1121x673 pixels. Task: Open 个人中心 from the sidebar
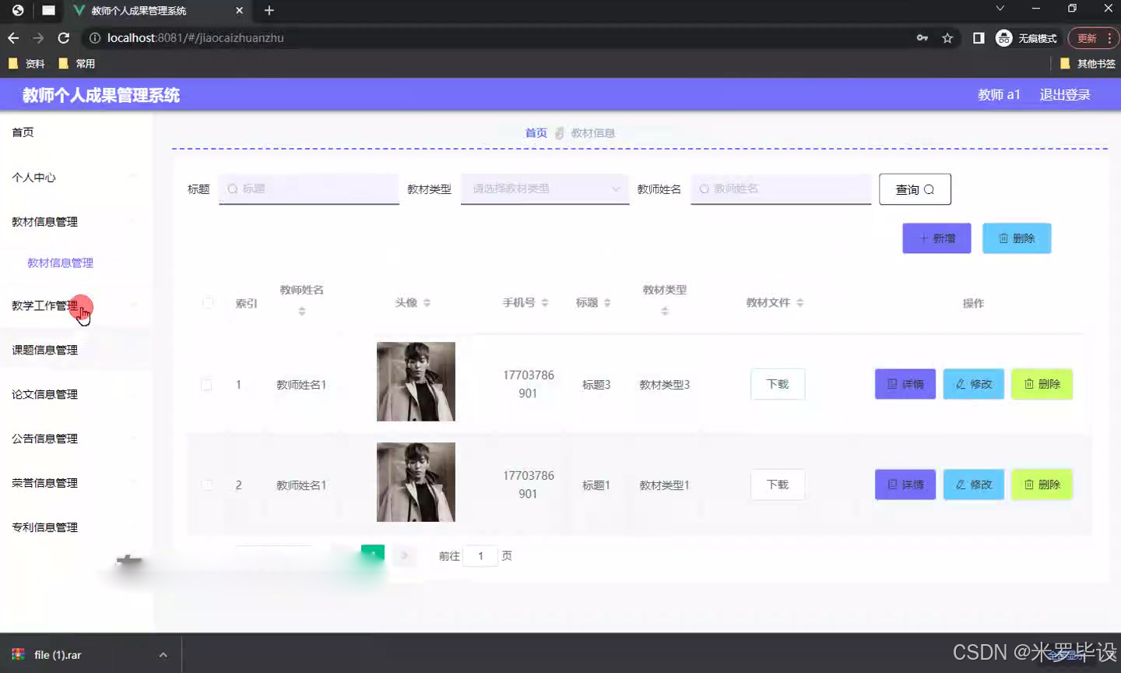(33, 177)
